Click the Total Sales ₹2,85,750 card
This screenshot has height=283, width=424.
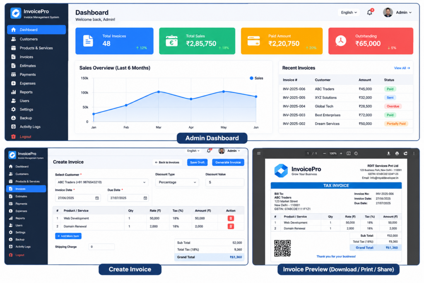point(197,41)
